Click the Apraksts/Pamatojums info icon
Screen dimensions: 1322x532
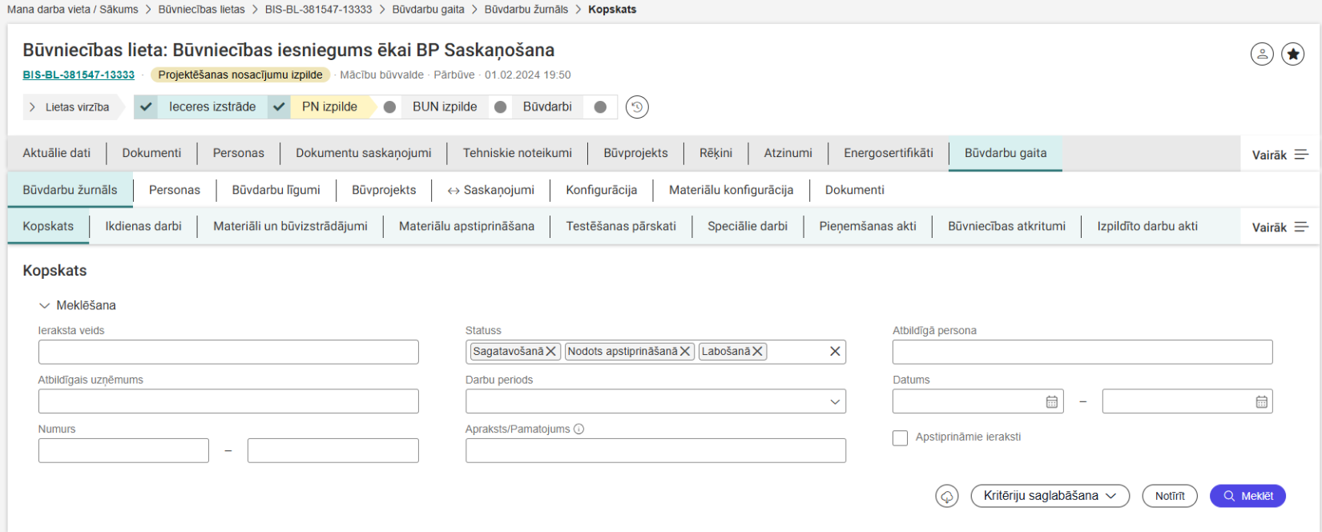click(578, 429)
